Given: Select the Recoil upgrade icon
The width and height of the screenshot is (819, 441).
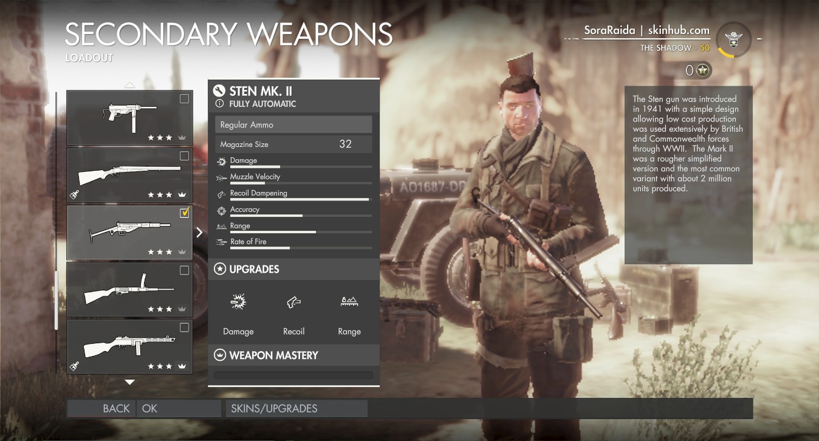Looking at the screenshot, I should point(294,301).
